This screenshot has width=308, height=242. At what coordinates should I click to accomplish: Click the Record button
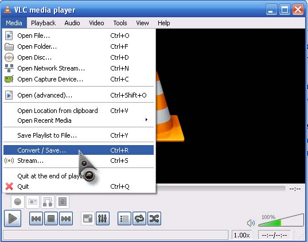point(18,202)
